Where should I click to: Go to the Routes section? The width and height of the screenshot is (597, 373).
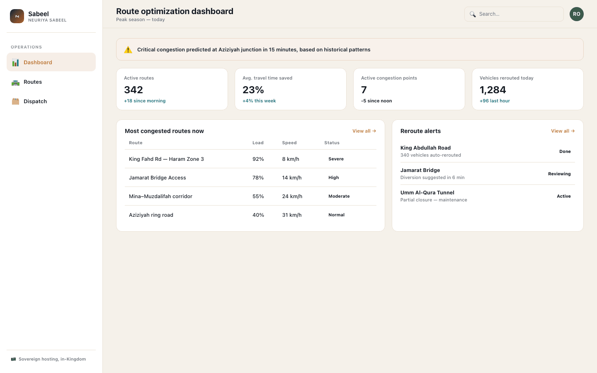click(x=51, y=82)
